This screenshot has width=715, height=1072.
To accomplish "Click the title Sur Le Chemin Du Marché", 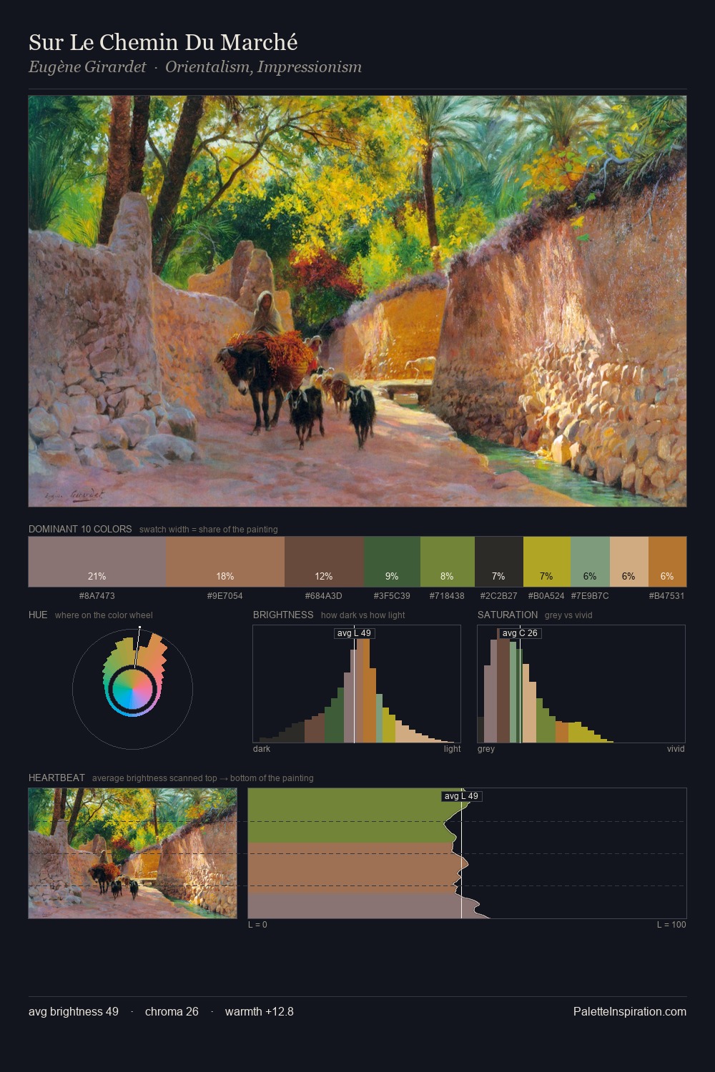I will (x=163, y=43).
